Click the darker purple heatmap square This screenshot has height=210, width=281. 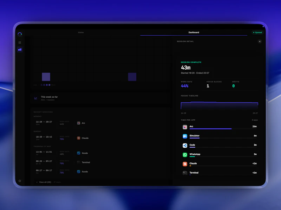(x=132, y=77)
